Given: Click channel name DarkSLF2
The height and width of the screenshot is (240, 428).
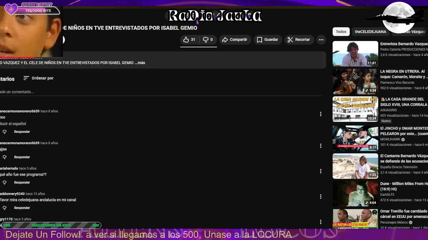Looking at the screenshot, I should tap(387, 195).
